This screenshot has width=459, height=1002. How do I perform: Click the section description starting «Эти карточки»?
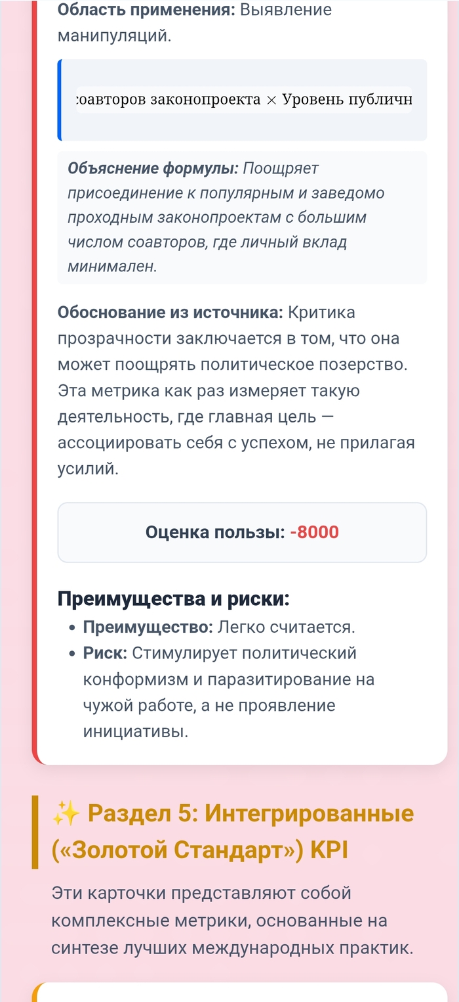(233, 921)
